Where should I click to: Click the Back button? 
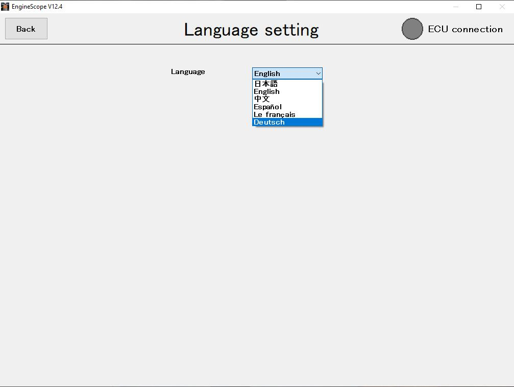tap(26, 29)
